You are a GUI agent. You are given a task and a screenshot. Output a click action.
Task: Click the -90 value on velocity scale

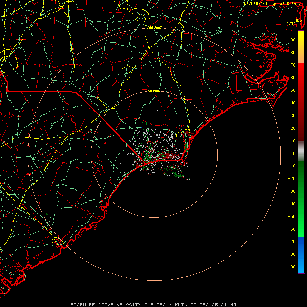[292, 267]
